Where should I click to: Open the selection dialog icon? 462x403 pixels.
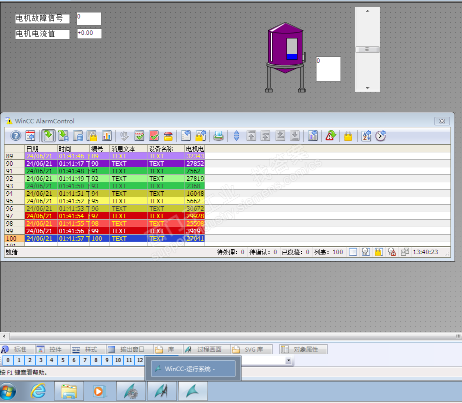[186, 136]
